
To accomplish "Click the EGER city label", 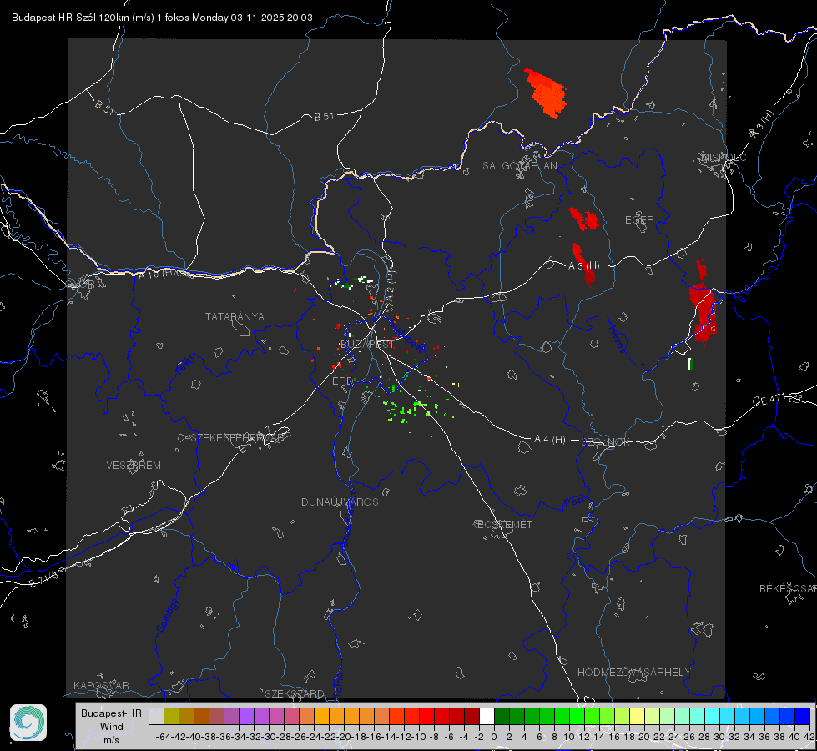I will (x=639, y=220).
